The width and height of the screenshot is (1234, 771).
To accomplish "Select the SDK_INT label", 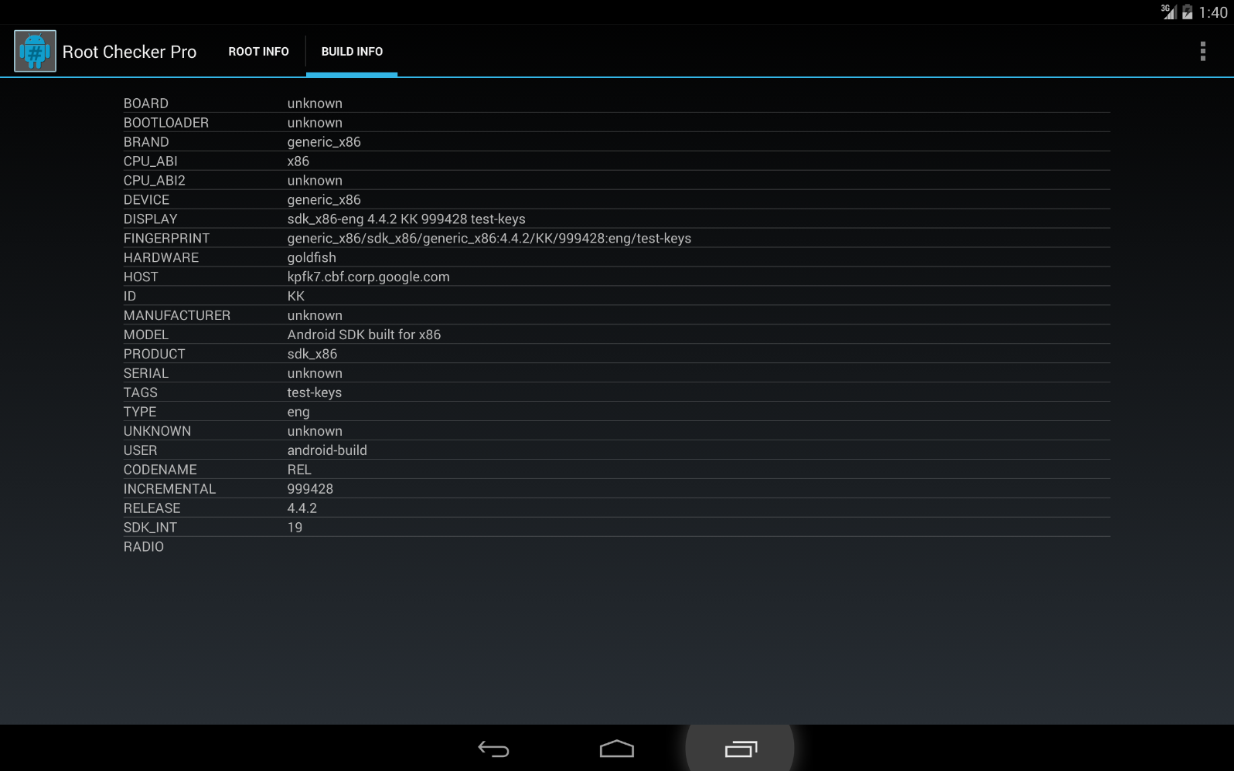I will 150,528.
